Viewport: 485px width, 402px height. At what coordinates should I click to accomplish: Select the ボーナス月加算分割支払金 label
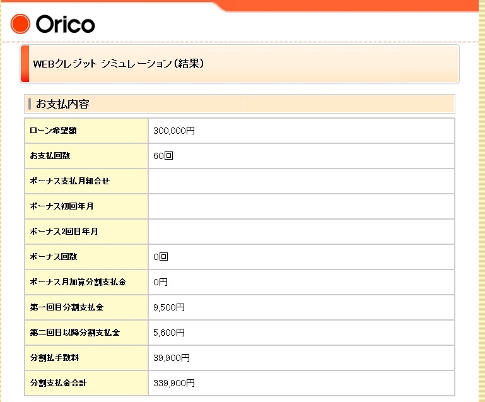click(x=78, y=282)
